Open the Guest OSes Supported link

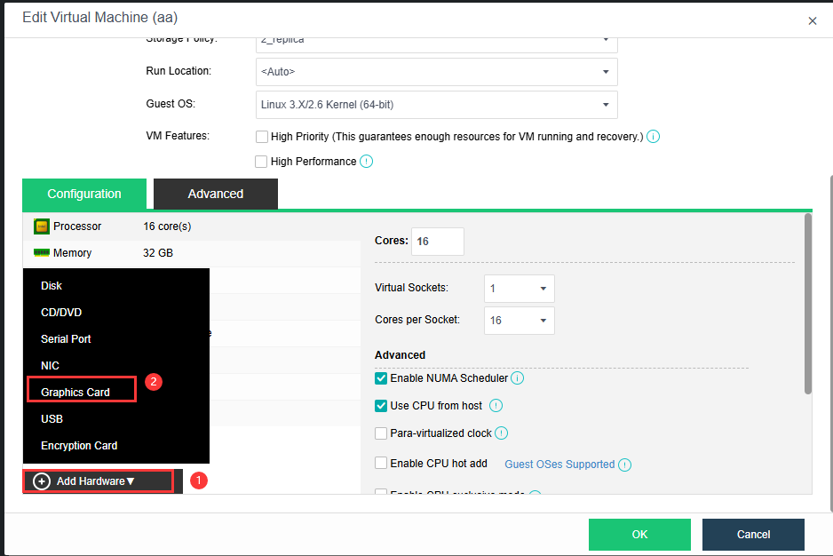coord(559,465)
